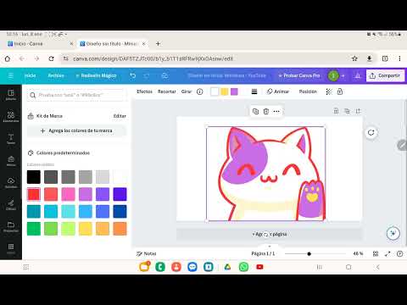The image size is (407, 305).
Task: Check the cloud save status icon
Action: coord(164,75)
